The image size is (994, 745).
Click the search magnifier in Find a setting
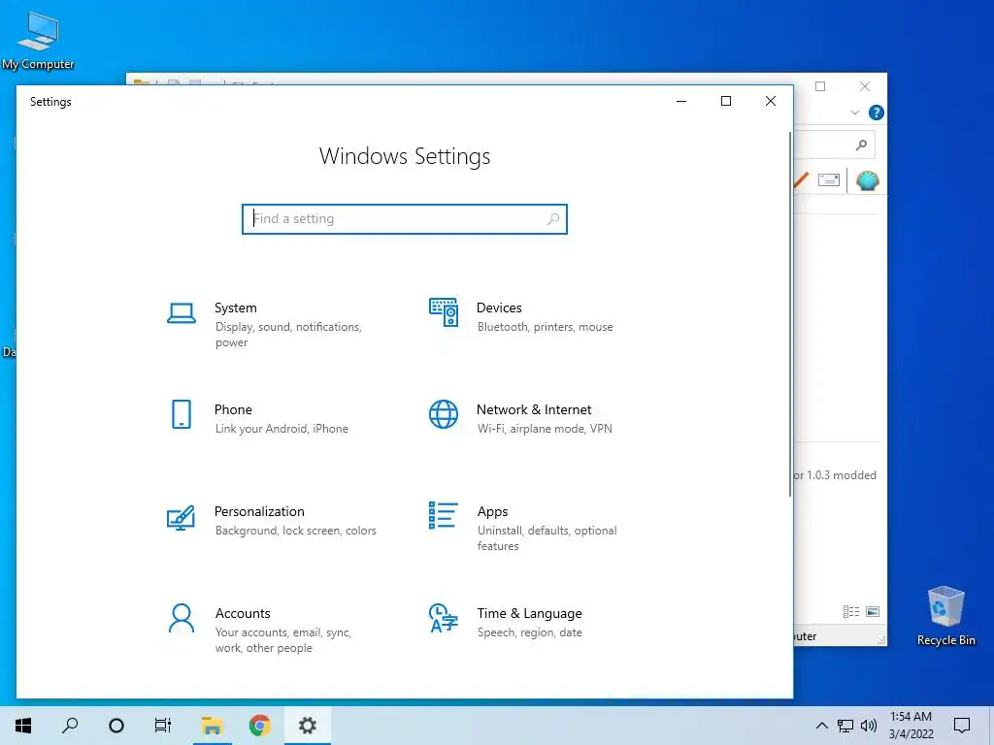coord(552,218)
